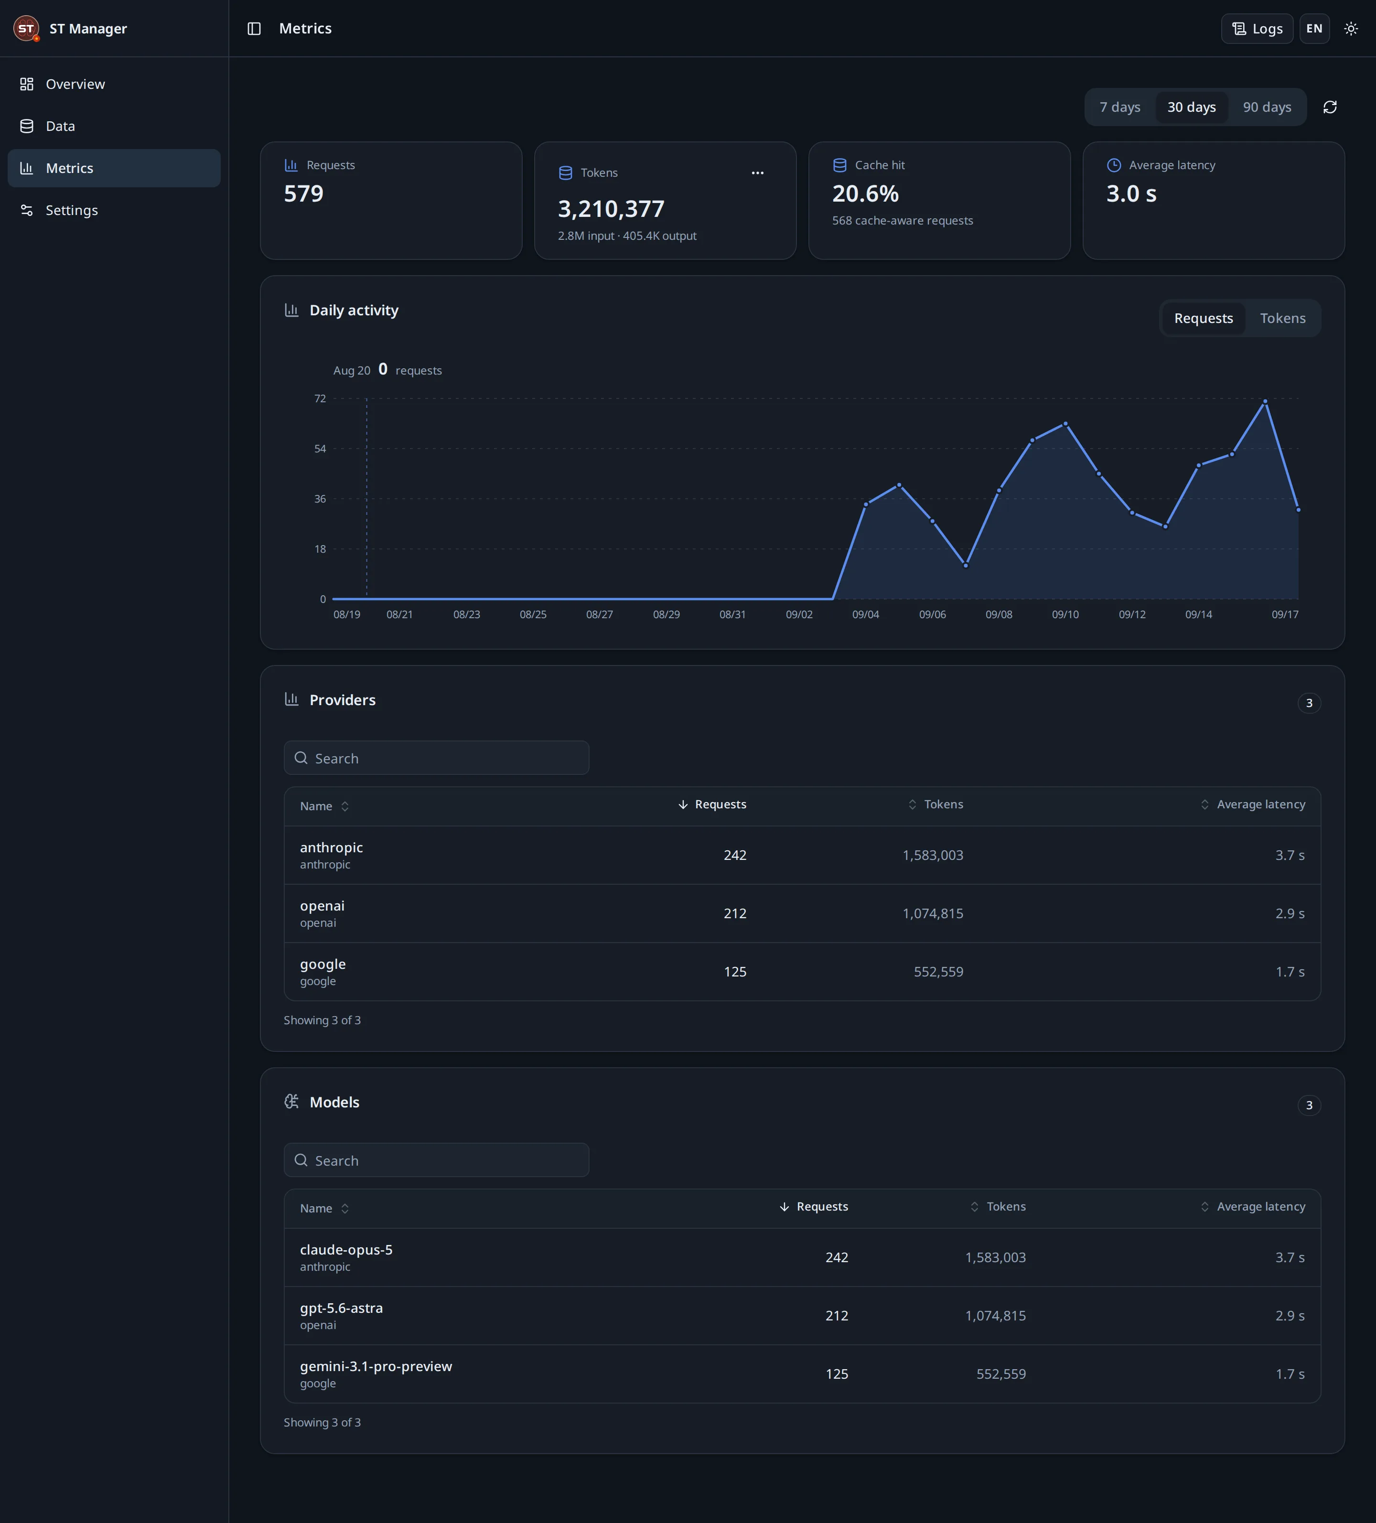The image size is (1376, 1523).
Task: Click the claude-opus-5 model row
Action: click(x=802, y=1257)
